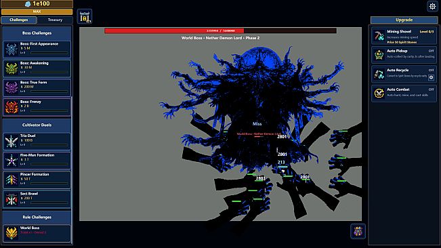The image size is (441, 248).
Task: Start the Trio Duel challenge
Action: point(37,141)
